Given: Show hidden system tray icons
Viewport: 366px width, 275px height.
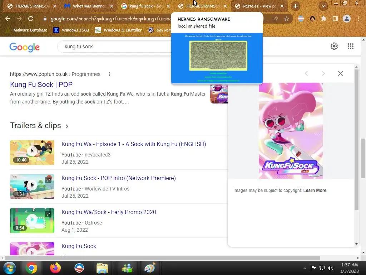Looking at the screenshot, I should point(305,268).
